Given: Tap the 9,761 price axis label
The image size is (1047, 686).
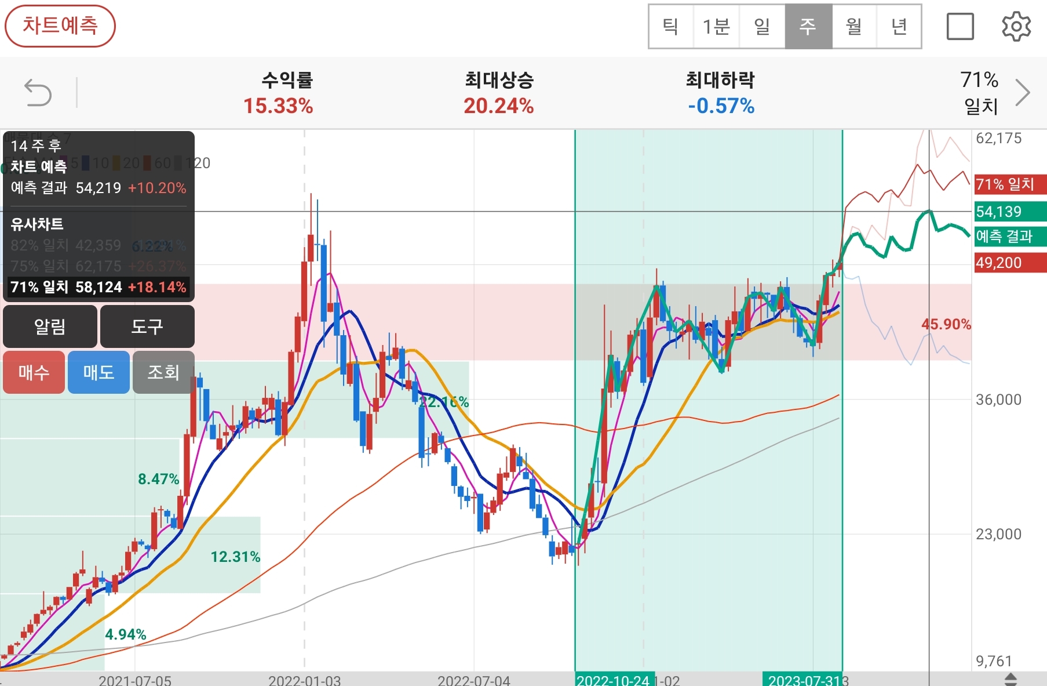Looking at the screenshot, I should click(x=994, y=661).
